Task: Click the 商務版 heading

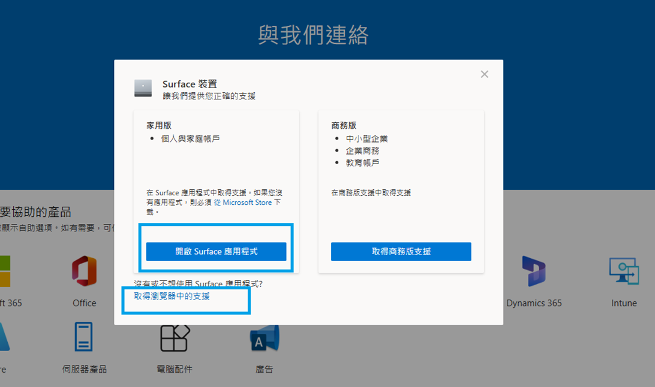Action: (344, 126)
